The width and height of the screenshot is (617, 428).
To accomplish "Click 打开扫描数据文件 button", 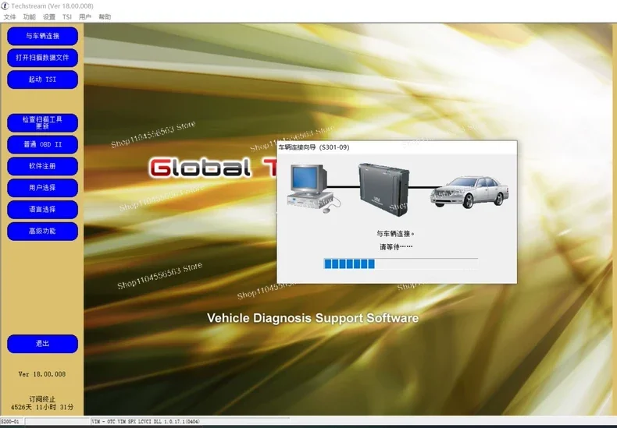I will [x=42, y=58].
